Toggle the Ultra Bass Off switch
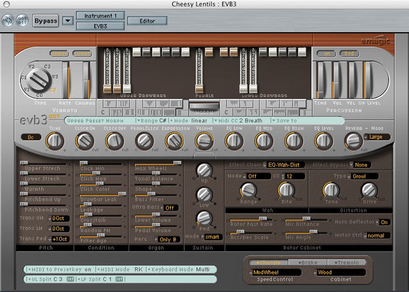Image resolution: width=409 pixels, height=292 pixels. [171, 208]
